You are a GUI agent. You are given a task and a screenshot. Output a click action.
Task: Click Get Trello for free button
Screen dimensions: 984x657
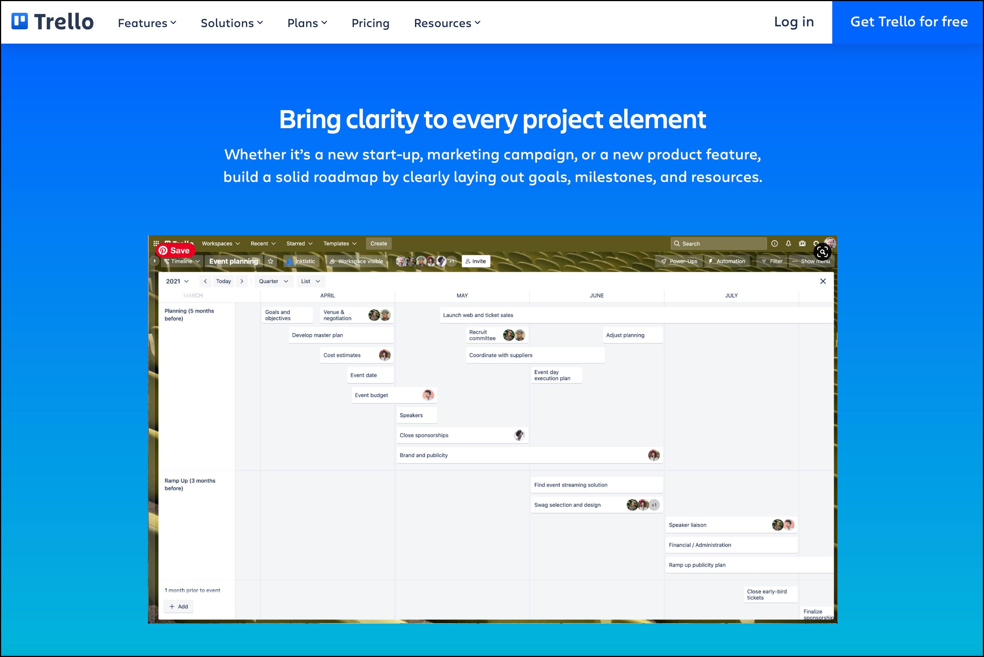[908, 22]
